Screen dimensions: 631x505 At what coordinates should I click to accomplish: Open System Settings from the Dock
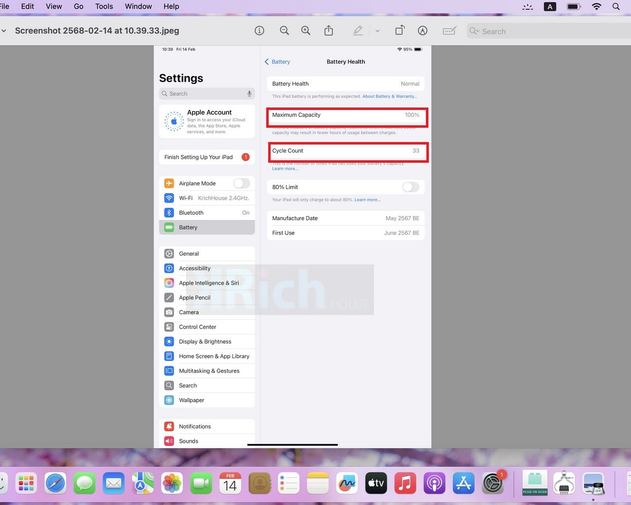(492, 483)
